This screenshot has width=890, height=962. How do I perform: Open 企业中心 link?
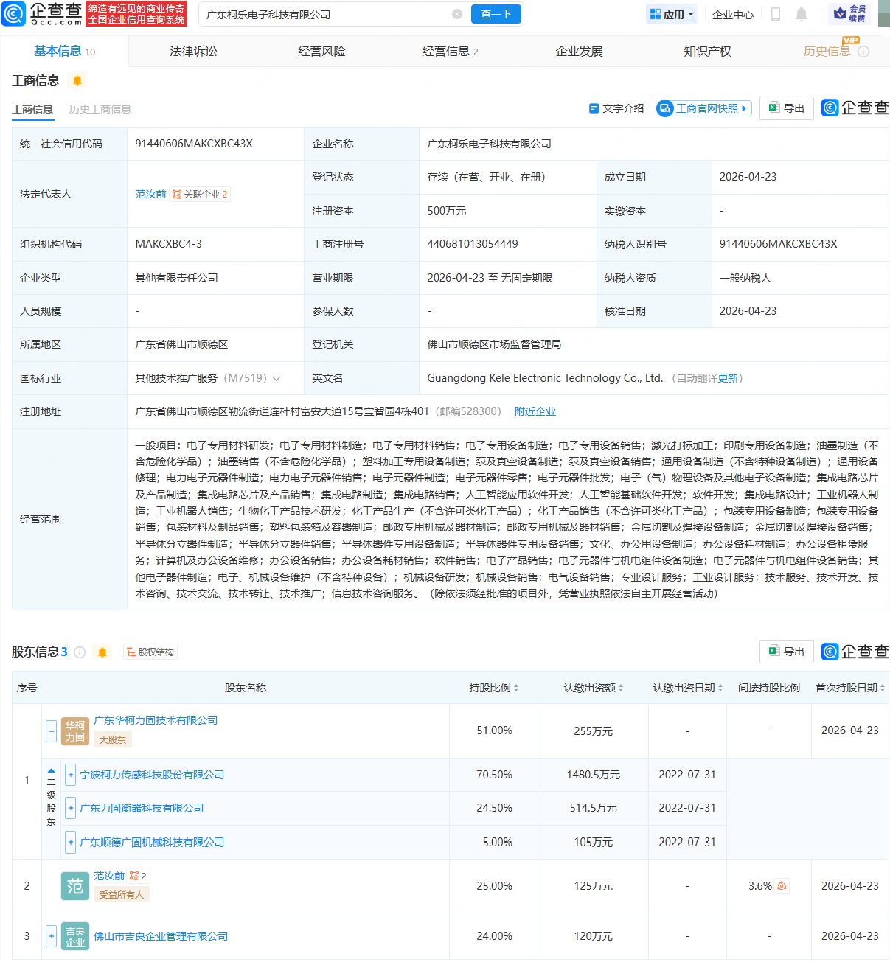tap(733, 14)
